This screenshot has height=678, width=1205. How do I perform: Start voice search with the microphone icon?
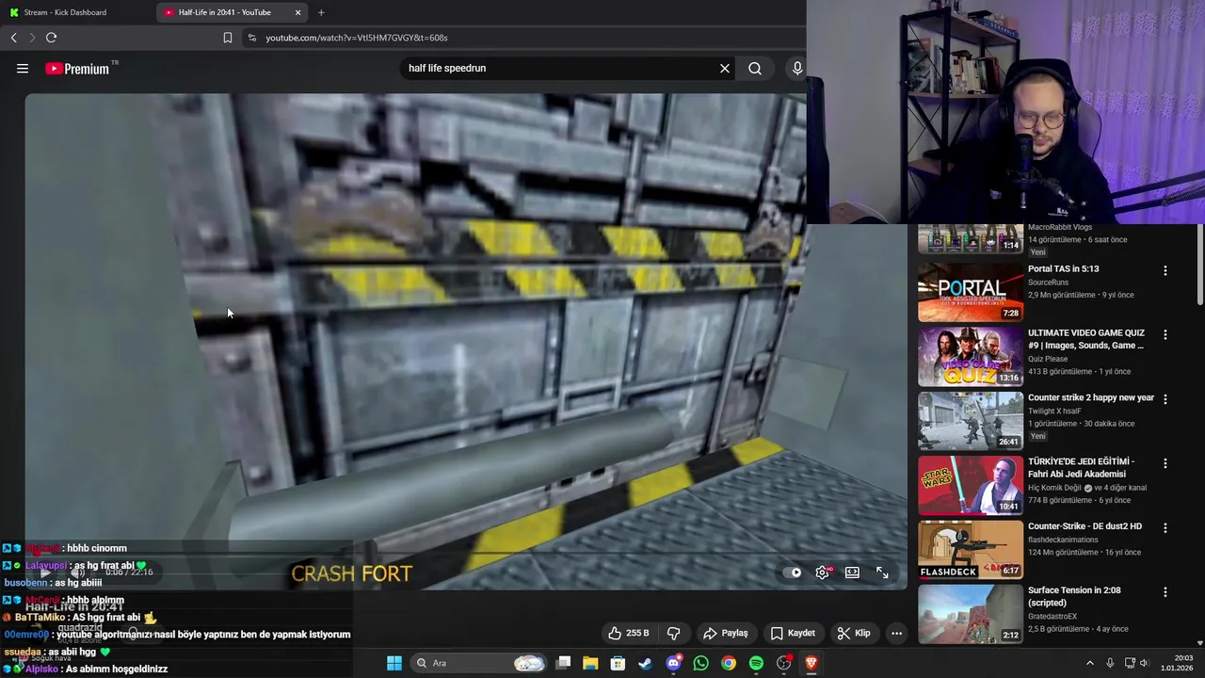(x=796, y=68)
